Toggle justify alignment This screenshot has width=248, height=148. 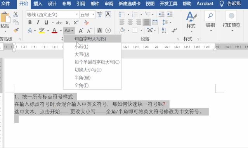tap(147, 22)
